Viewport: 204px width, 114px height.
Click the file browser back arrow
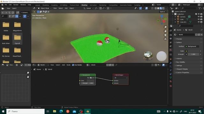[3, 13]
